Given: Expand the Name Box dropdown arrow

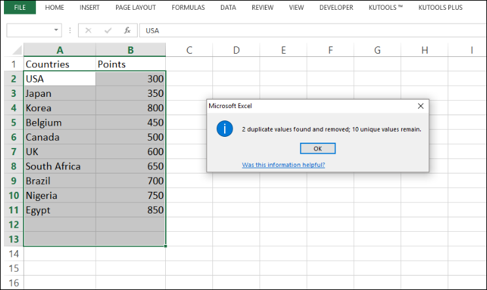Looking at the screenshot, I should [56, 31].
